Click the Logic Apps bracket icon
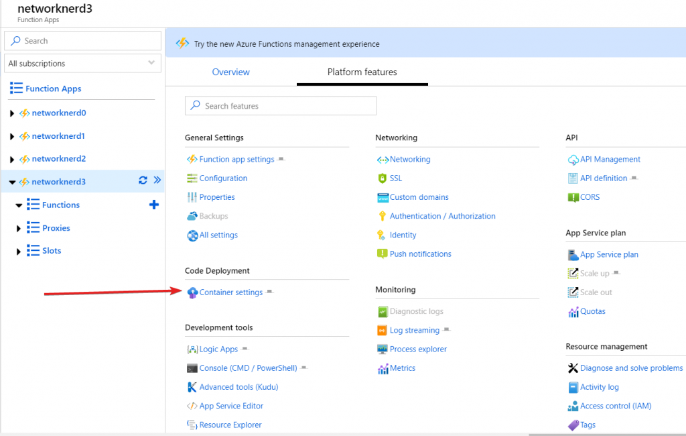Image resolution: width=686 pixels, height=436 pixels. tap(192, 349)
